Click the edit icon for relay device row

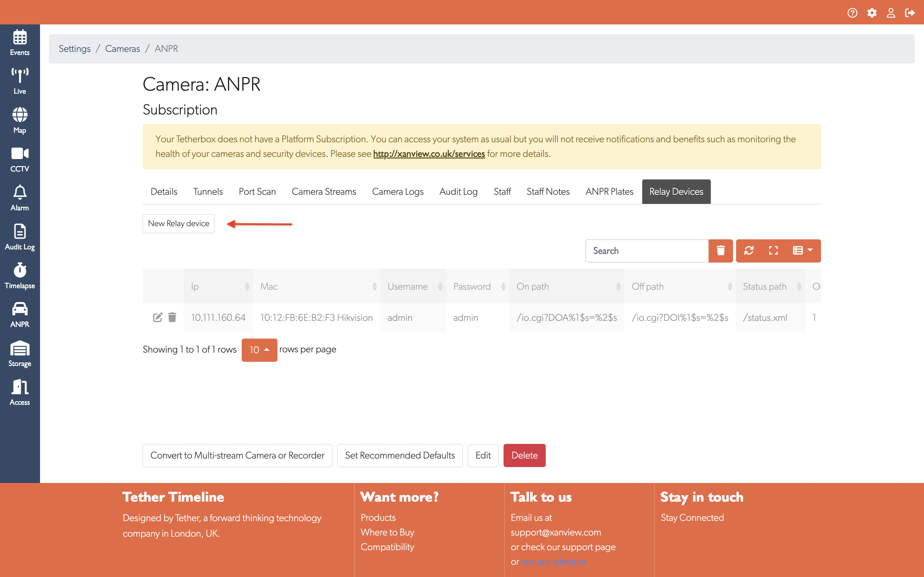(157, 317)
